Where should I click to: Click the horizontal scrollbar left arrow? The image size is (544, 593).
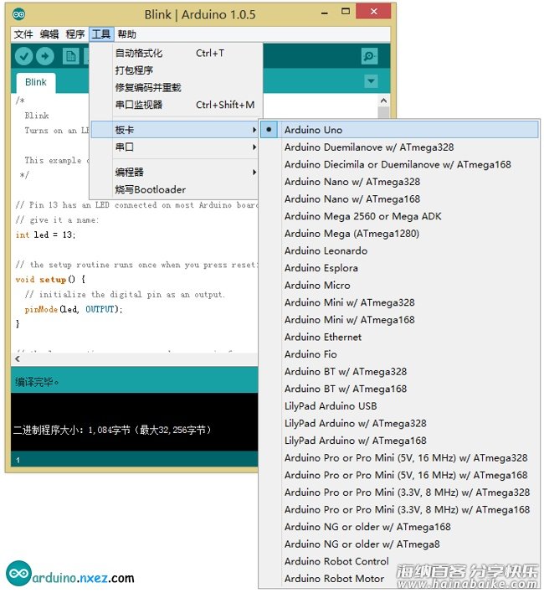[x=18, y=359]
